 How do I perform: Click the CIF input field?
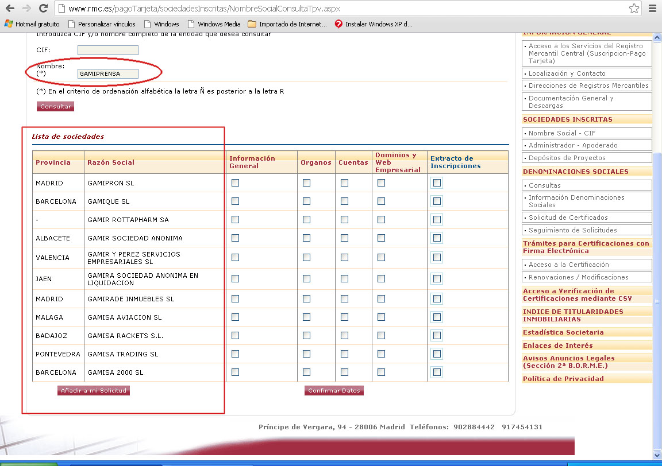pos(107,50)
